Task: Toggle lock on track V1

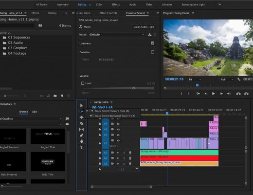Action: [x=100, y=143]
